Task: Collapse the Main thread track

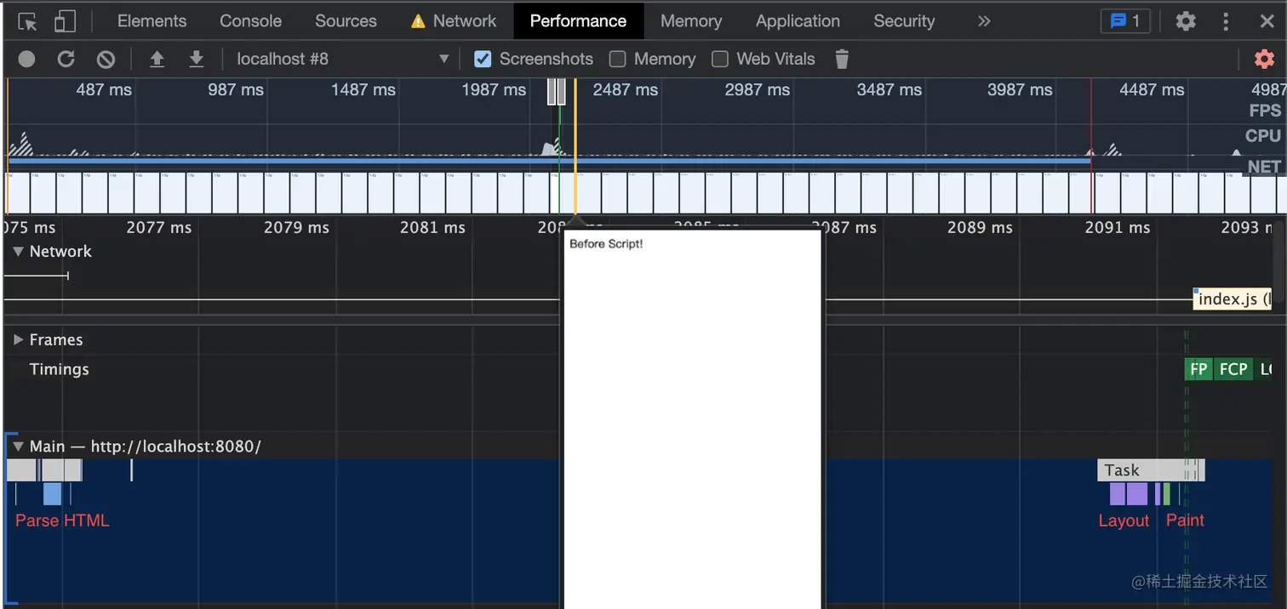Action: point(18,447)
